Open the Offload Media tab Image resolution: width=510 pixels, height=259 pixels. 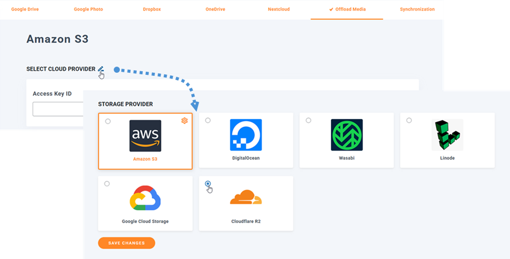click(348, 9)
